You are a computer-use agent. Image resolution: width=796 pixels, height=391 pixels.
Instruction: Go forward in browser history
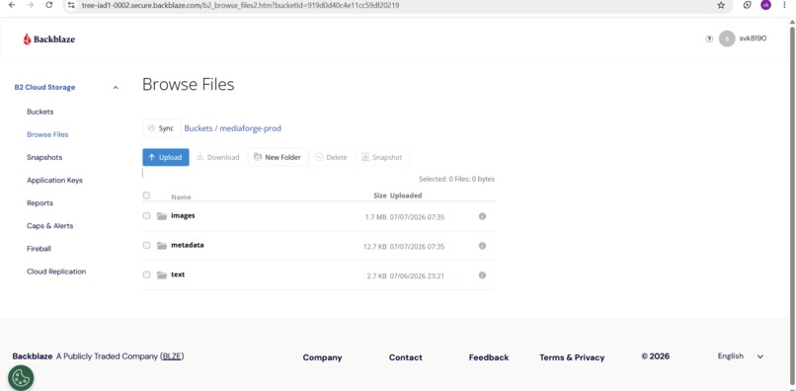(31, 5)
